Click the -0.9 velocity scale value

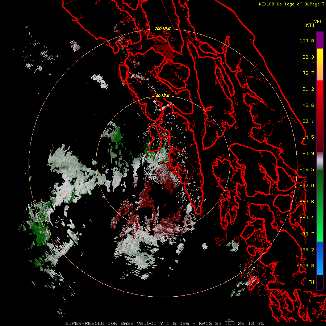click(308, 154)
